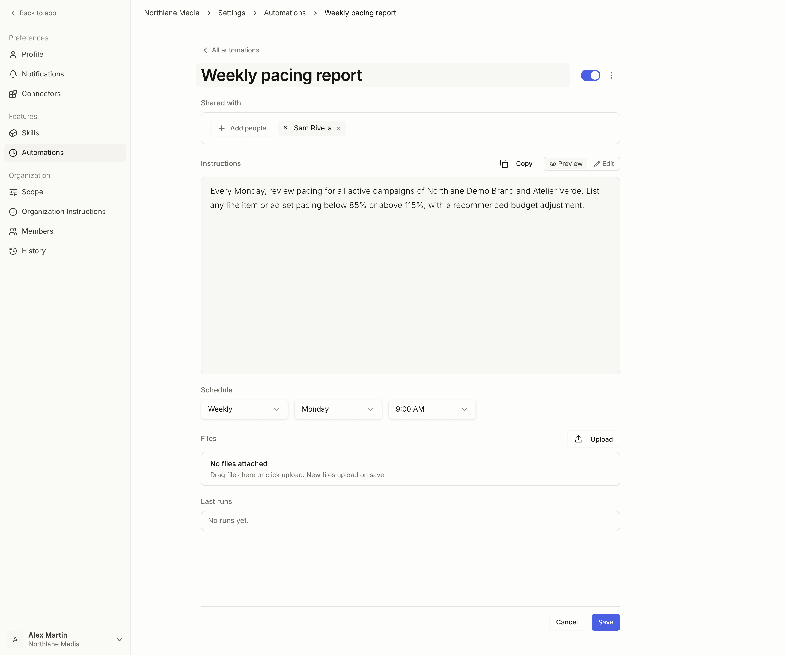This screenshot has width=786, height=655.
Task: Click the Members people icon
Action: pos(13,231)
